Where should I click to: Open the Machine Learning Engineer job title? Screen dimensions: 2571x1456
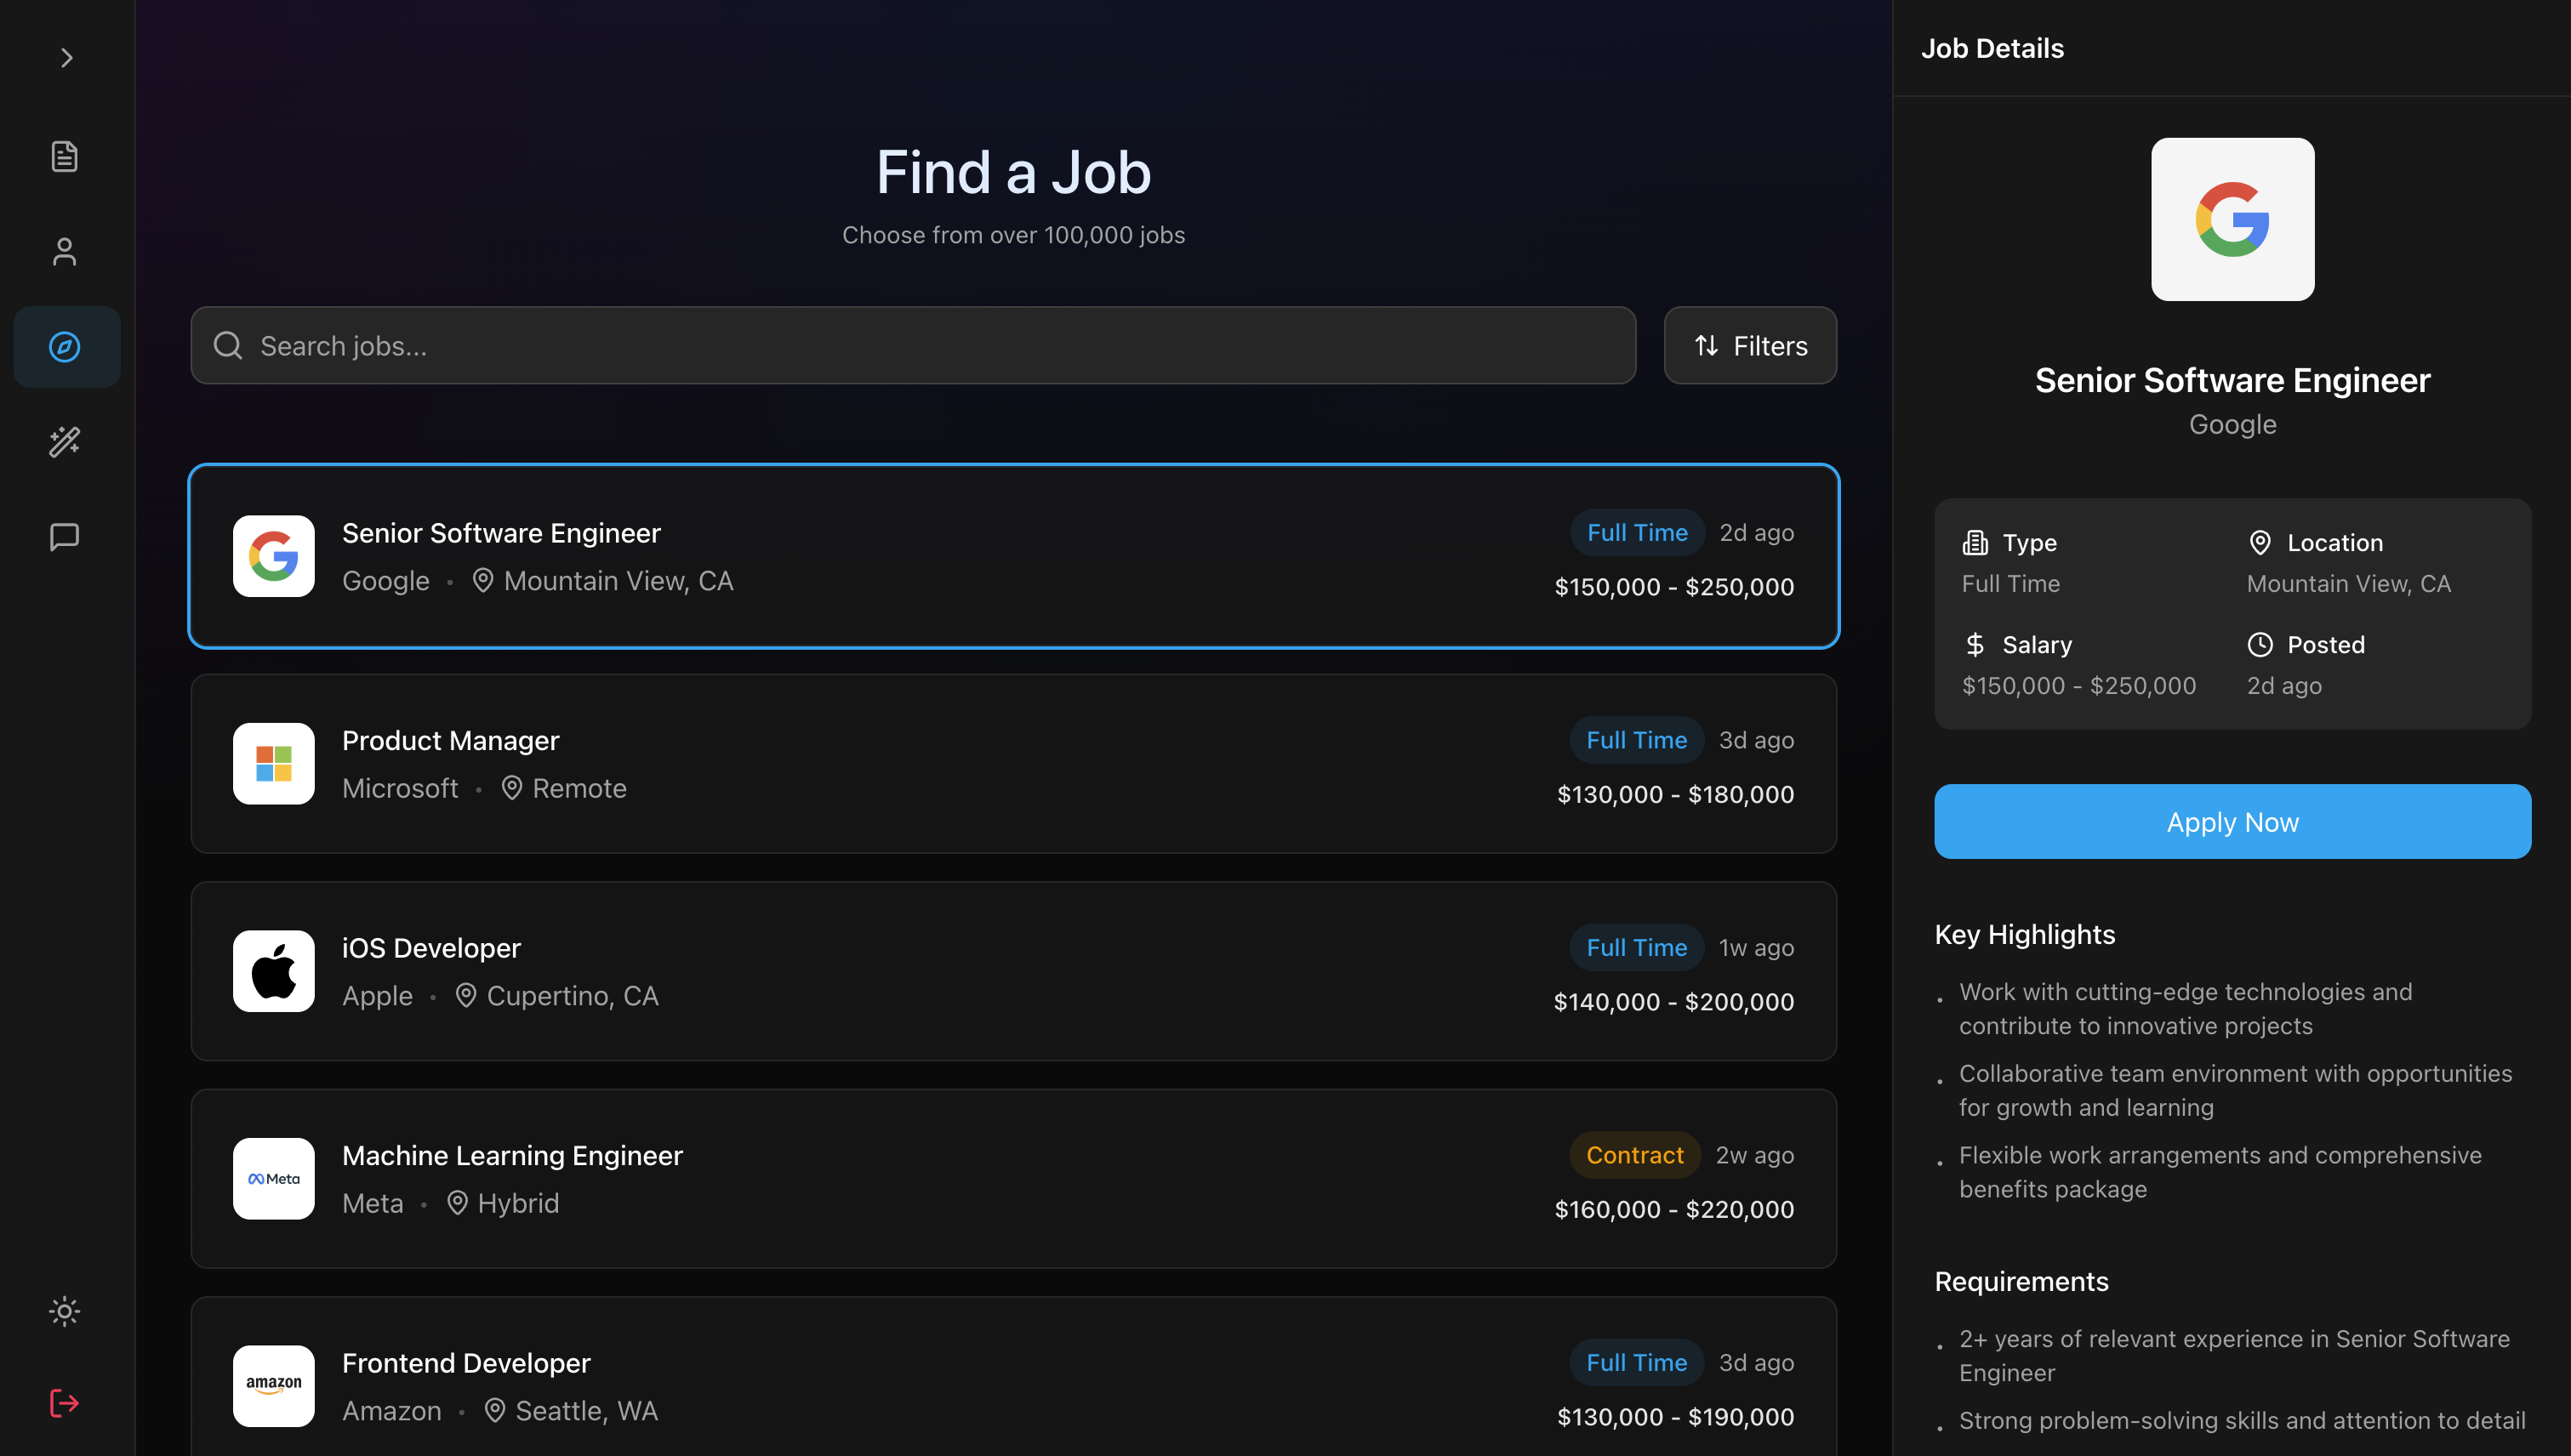point(512,1155)
